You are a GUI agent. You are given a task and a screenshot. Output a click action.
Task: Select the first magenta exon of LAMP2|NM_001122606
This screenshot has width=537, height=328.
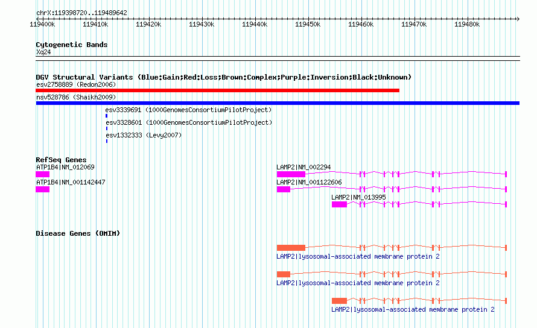(x=283, y=189)
